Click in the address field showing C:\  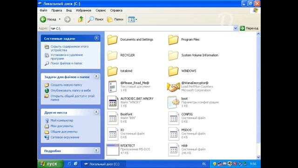pyautogui.click(x=142, y=28)
